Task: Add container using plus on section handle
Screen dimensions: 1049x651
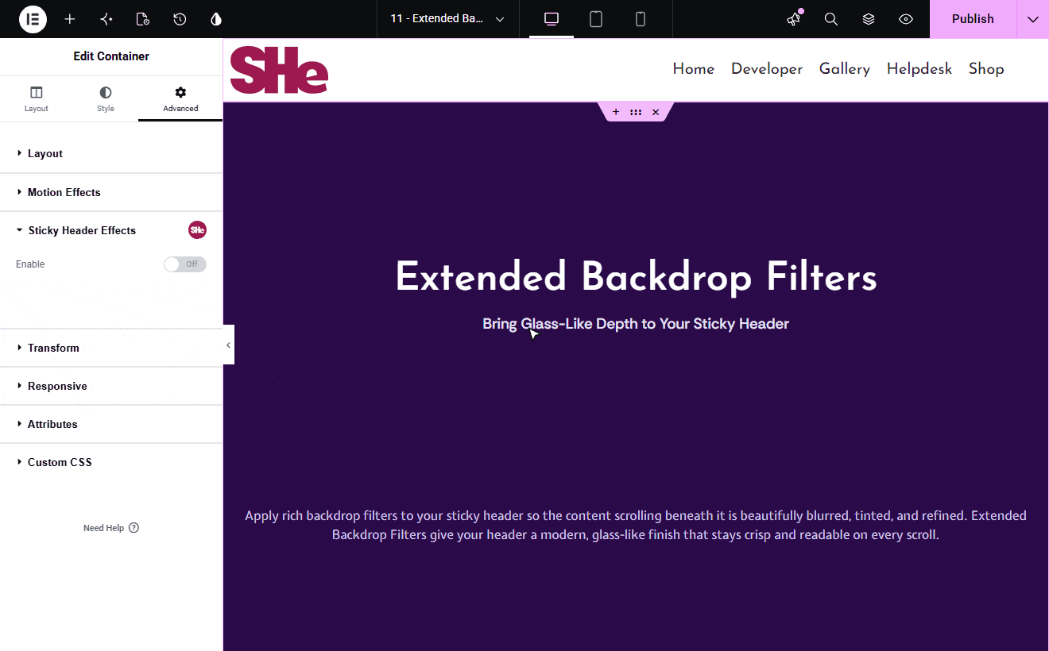Action: [616, 112]
